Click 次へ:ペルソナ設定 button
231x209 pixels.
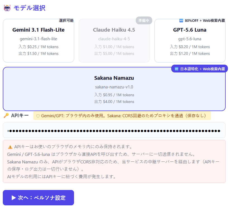click(x=39, y=198)
